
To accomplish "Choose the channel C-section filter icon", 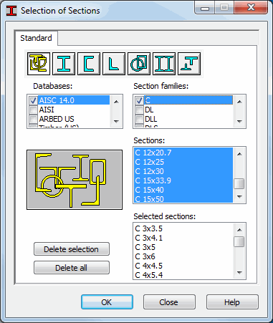I will pyautogui.click(x=89, y=64).
